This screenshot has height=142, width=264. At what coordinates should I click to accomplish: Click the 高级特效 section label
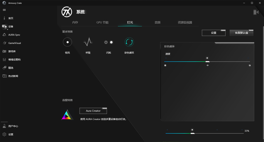(x=67, y=100)
